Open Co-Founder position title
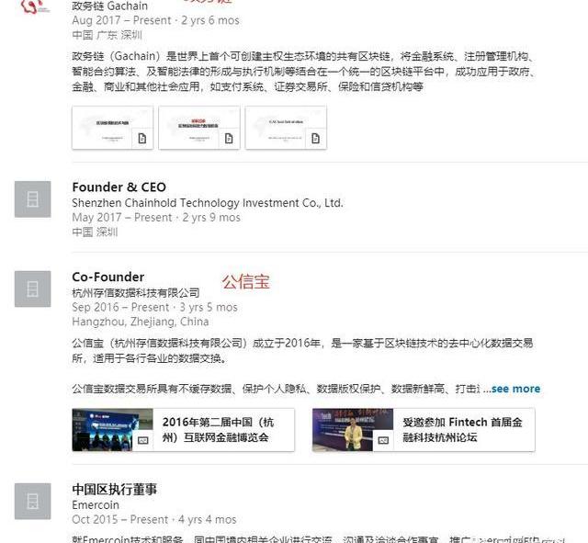This screenshot has height=543, width=588. [108, 277]
